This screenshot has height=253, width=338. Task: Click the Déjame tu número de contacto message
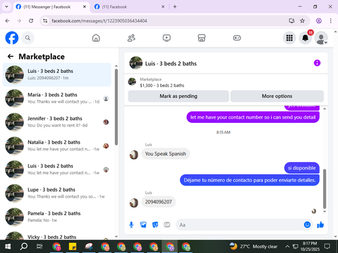click(249, 180)
